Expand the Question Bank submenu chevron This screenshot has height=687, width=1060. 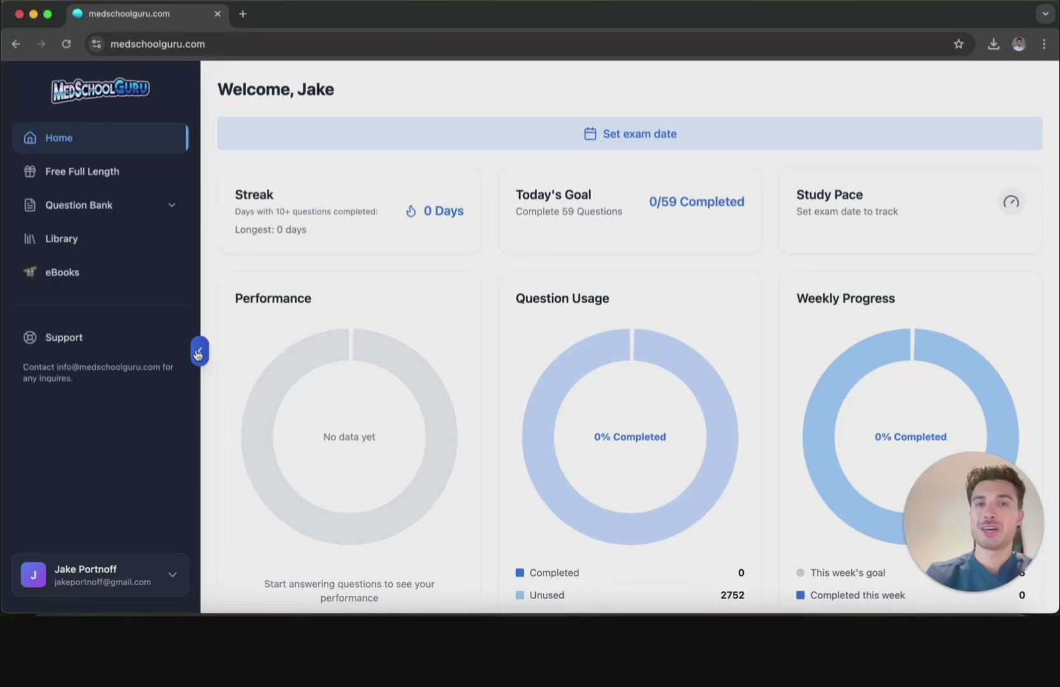172,205
